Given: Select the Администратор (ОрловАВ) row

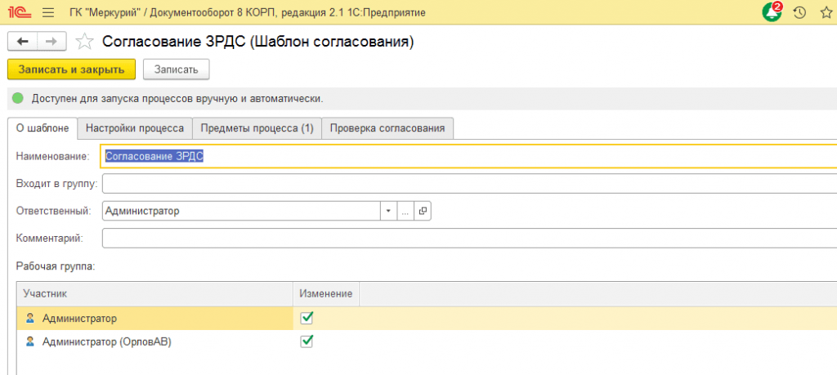Looking at the screenshot, I should (427, 342).
